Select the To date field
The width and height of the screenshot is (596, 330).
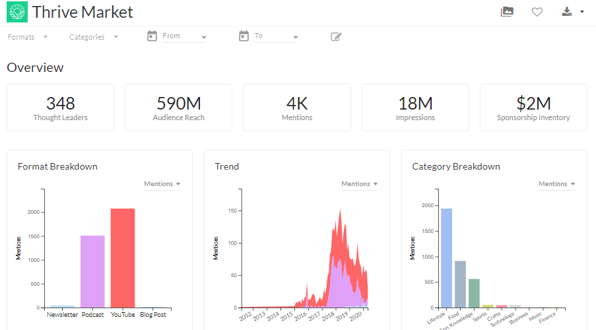pyautogui.click(x=276, y=36)
